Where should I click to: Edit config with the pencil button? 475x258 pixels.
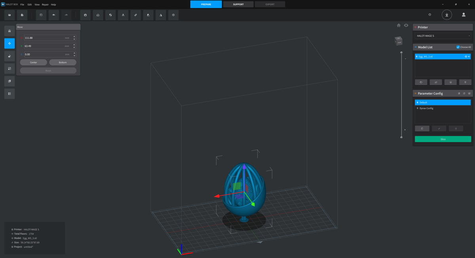tap(439, 128)
